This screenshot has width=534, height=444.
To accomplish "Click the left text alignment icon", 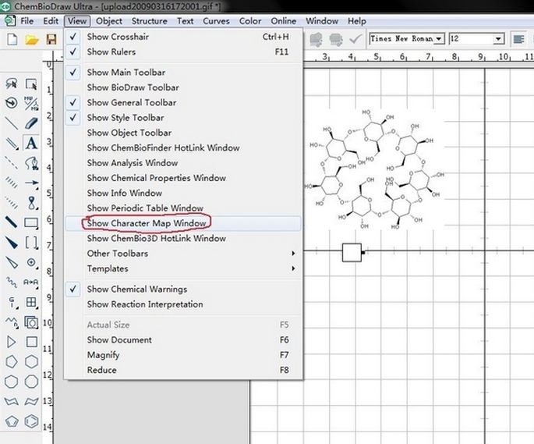I will [518, 39].
